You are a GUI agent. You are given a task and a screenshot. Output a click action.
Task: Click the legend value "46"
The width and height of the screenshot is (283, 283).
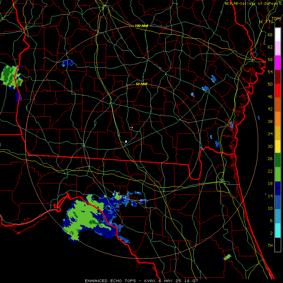click(x=270, y=97)
